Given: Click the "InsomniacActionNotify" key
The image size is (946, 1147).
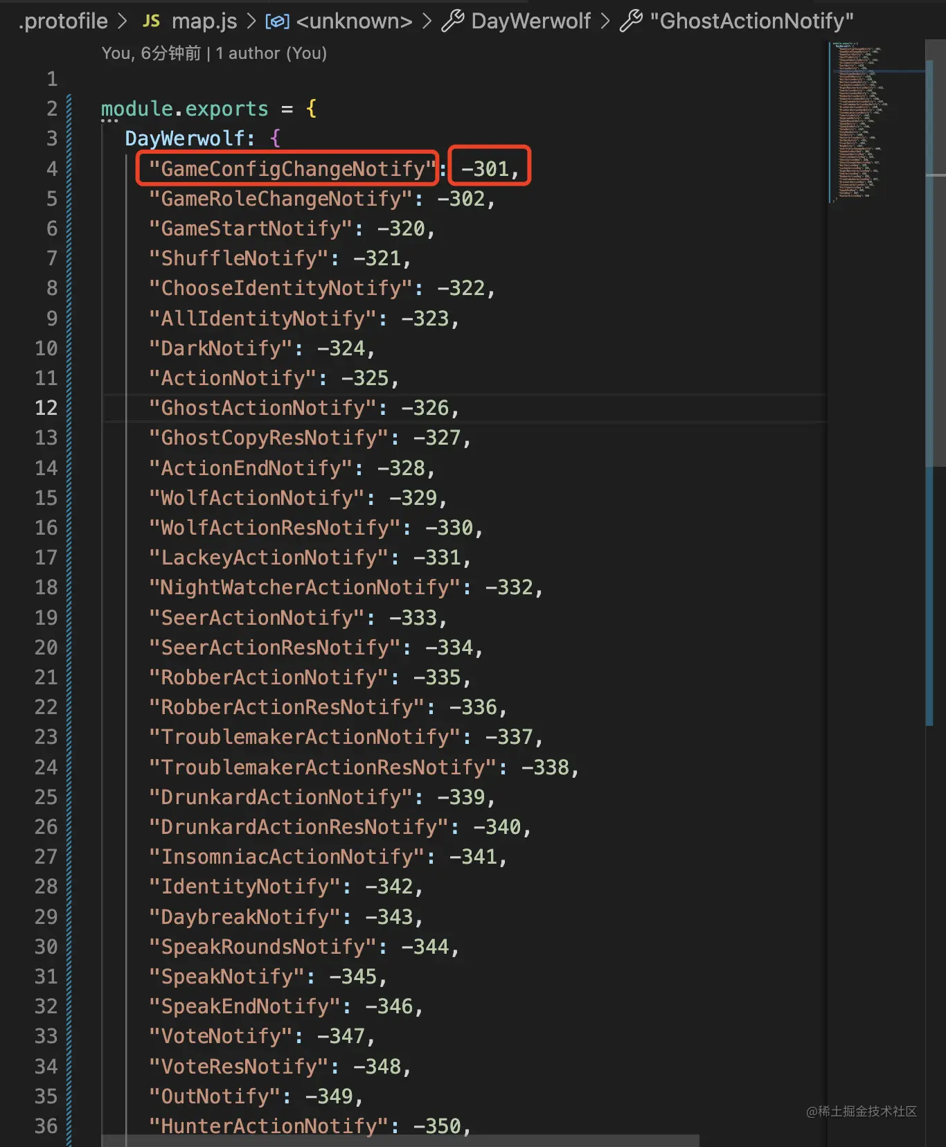Looking at the screenshot, I should click(x=287, y=857).
